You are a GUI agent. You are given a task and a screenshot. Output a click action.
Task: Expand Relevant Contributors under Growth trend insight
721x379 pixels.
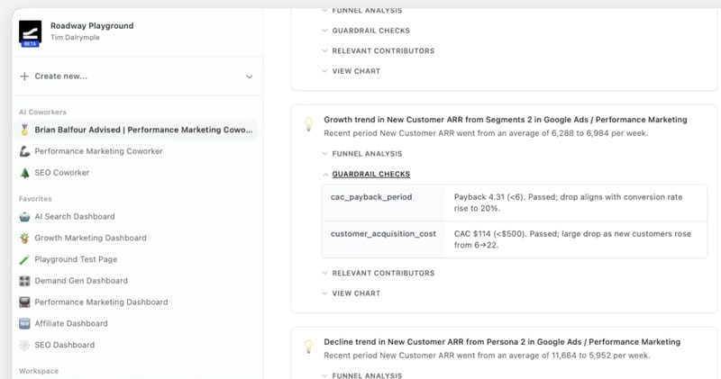coord(382,273)
